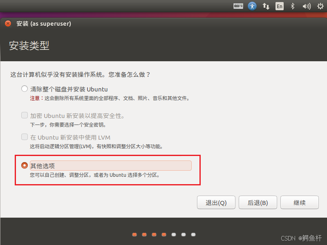Click 下一步，你需要选择一个安全密钥 text
Screen dimensions: 327x245
click(69, 125)
